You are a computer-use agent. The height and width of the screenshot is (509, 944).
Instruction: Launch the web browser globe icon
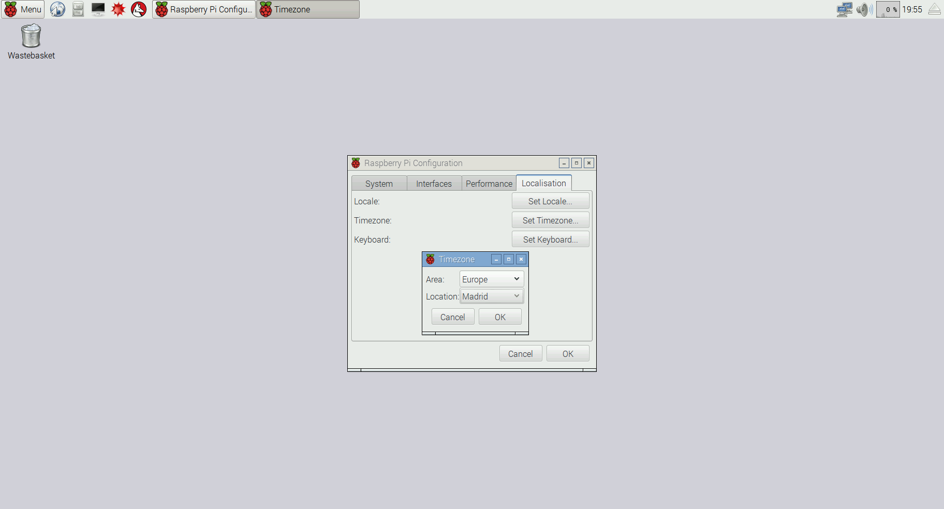tap(57, 9)
